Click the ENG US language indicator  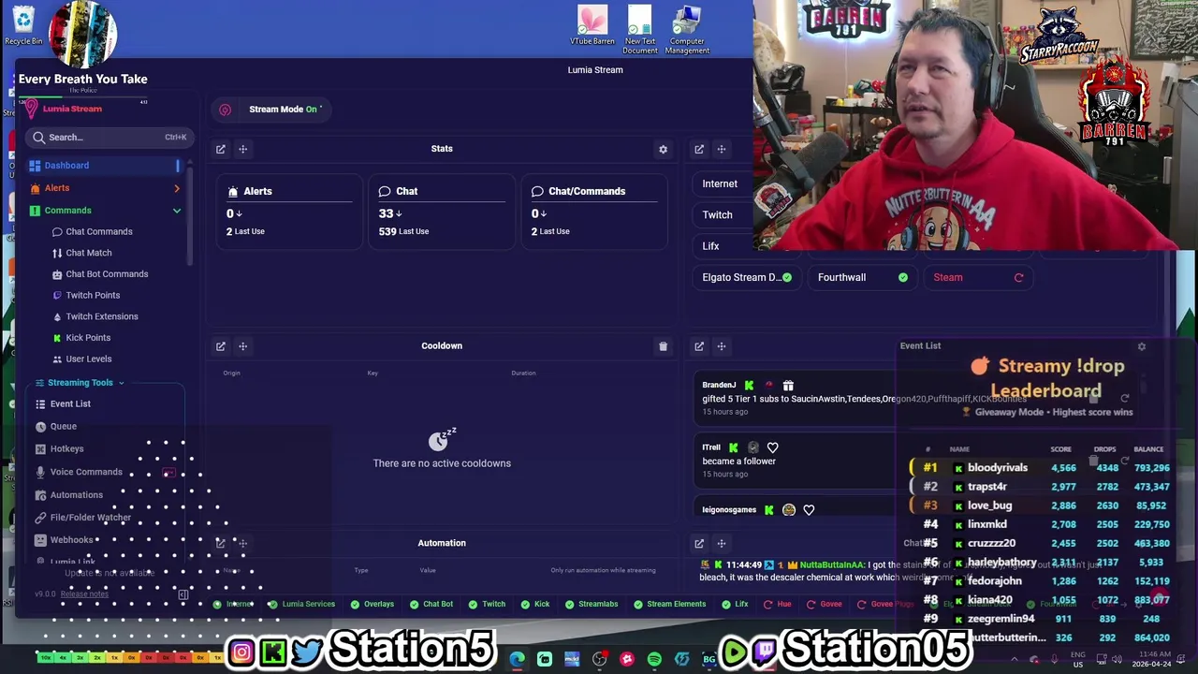pyautogui.click(x=1077, y=659)
